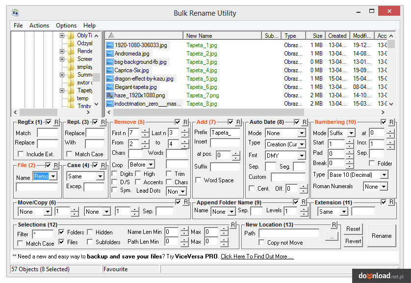Image resolution: width=411 pixels, height=283 pixels.
Task: Click the OblyTi folder icon in tree
Action: (x=71, y=35)
